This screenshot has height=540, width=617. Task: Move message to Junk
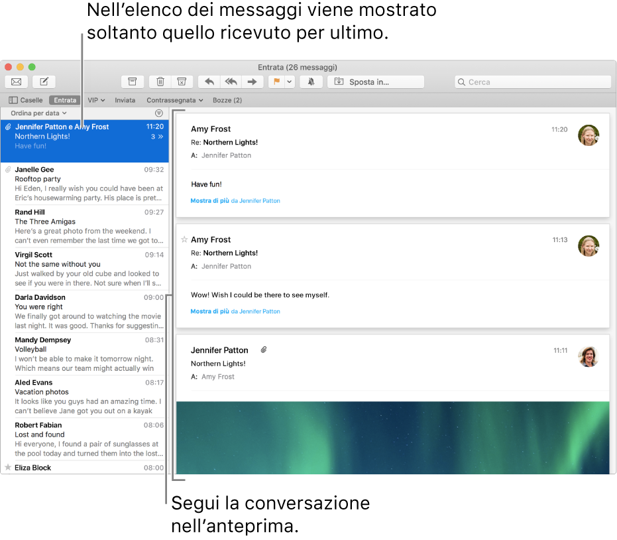[x=182, y=82]
